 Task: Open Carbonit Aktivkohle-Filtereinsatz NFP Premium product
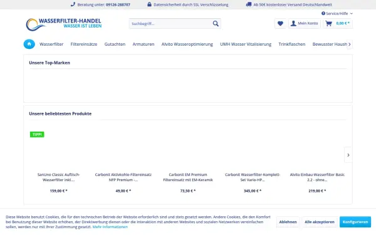pyautogui.click(x=123, y=177)
